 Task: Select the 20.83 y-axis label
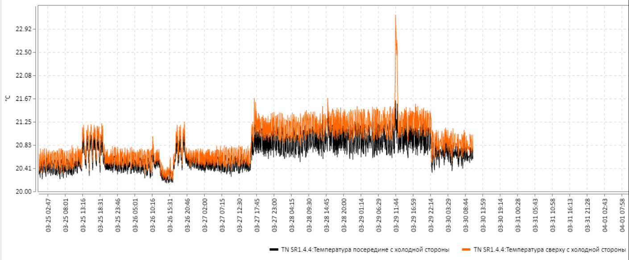point(23,145)
